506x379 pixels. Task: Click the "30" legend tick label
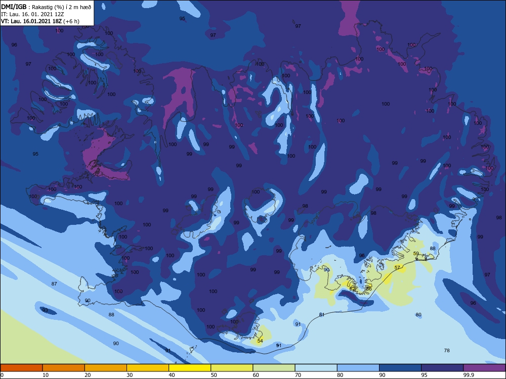(130, 375)
